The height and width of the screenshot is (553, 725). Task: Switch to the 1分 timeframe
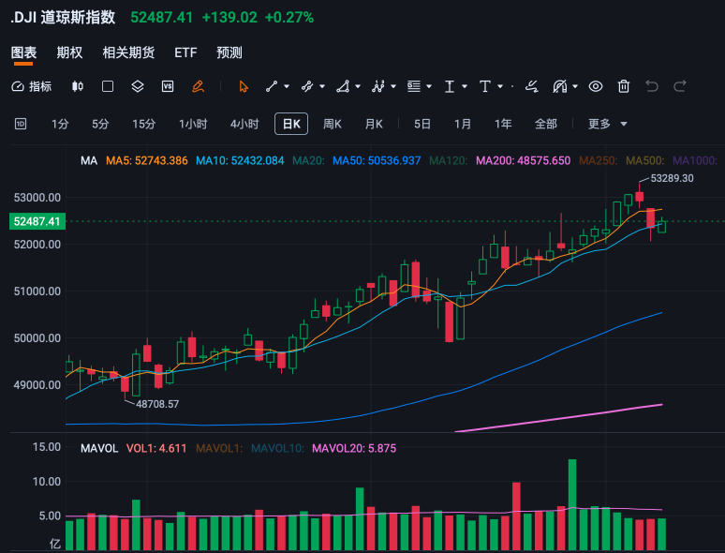click(x=60, y=124)
